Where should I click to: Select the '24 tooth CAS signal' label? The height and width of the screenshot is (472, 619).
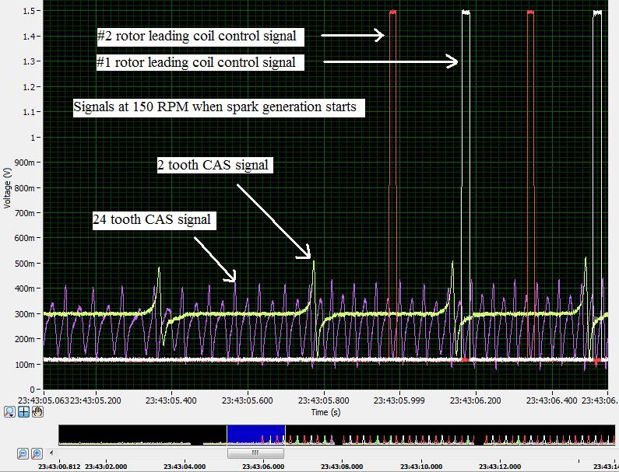click(152, 219)
